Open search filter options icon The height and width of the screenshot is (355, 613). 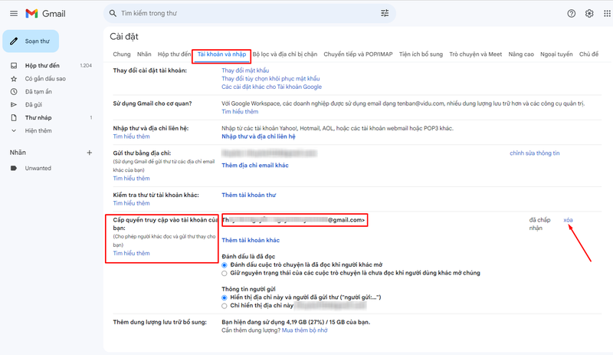[x=385, y=13]
